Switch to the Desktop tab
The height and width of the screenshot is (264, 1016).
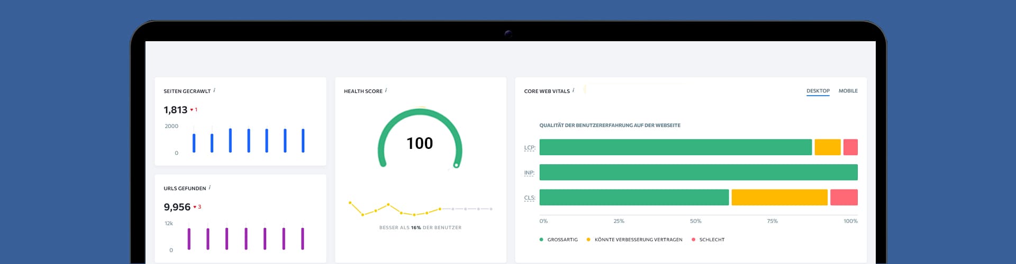pos(818,91)
